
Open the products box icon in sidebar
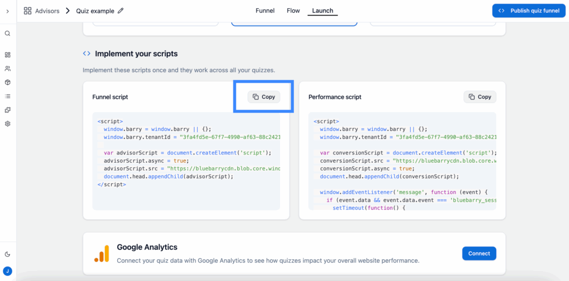(8, 82)
